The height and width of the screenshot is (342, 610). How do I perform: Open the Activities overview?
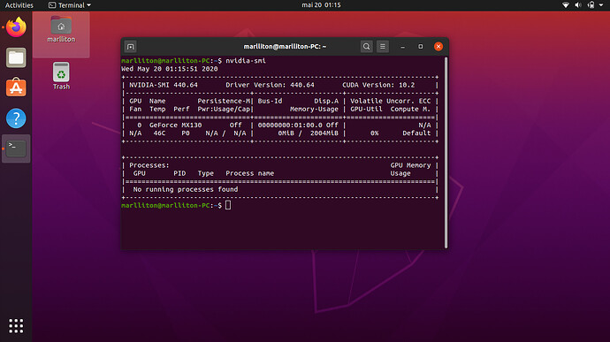19,5
